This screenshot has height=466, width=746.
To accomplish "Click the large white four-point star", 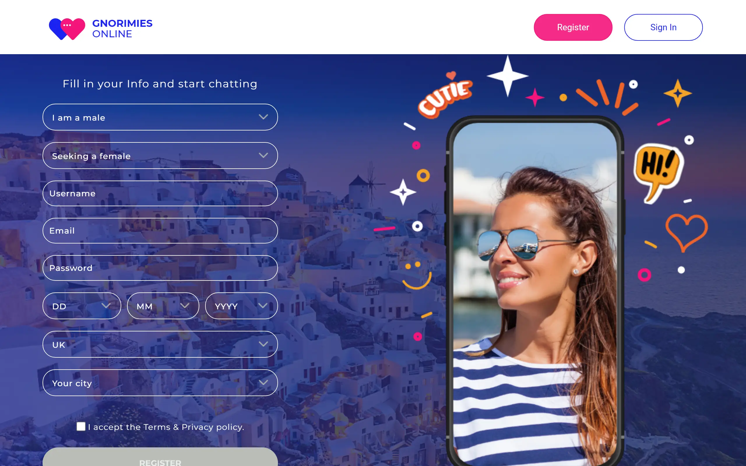I will (x=507, y=76).
